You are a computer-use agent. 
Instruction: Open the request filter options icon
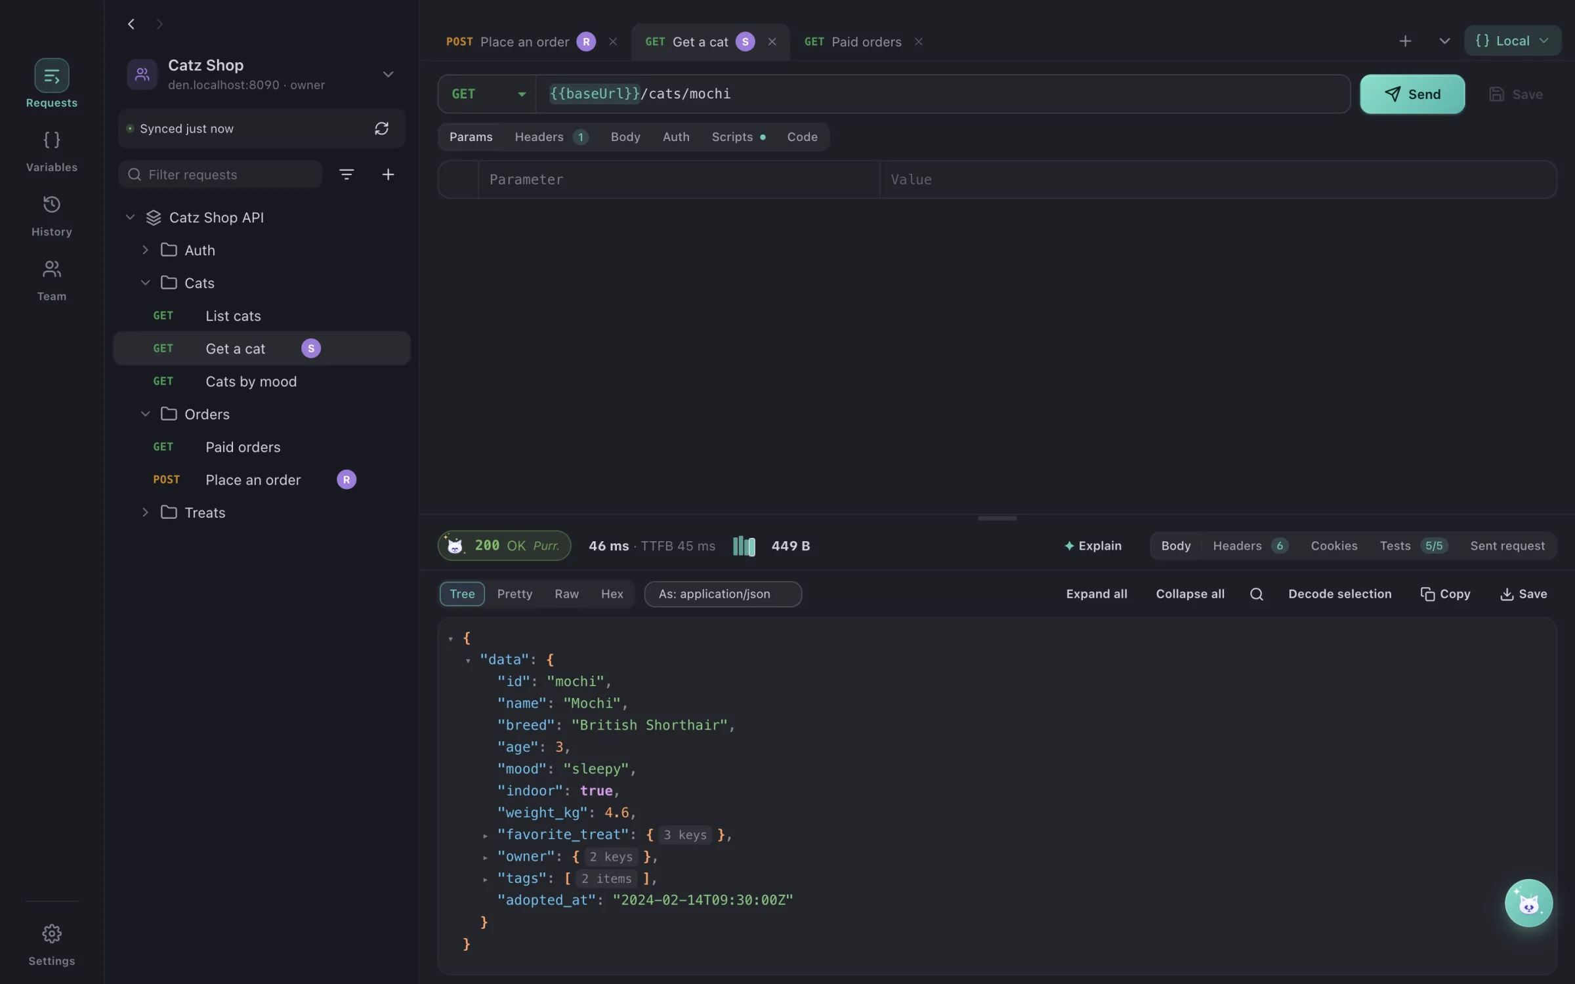point(346,174)
